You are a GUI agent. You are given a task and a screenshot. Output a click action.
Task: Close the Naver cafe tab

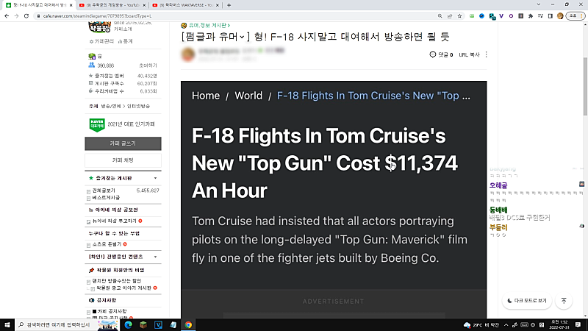(x=71, y=5)
